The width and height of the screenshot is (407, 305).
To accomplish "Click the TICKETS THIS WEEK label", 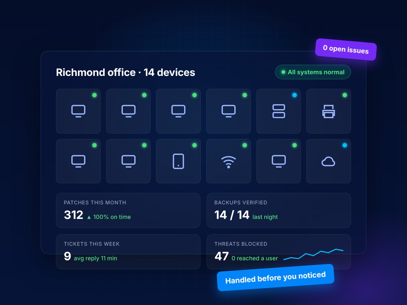I will coord(92,244).
